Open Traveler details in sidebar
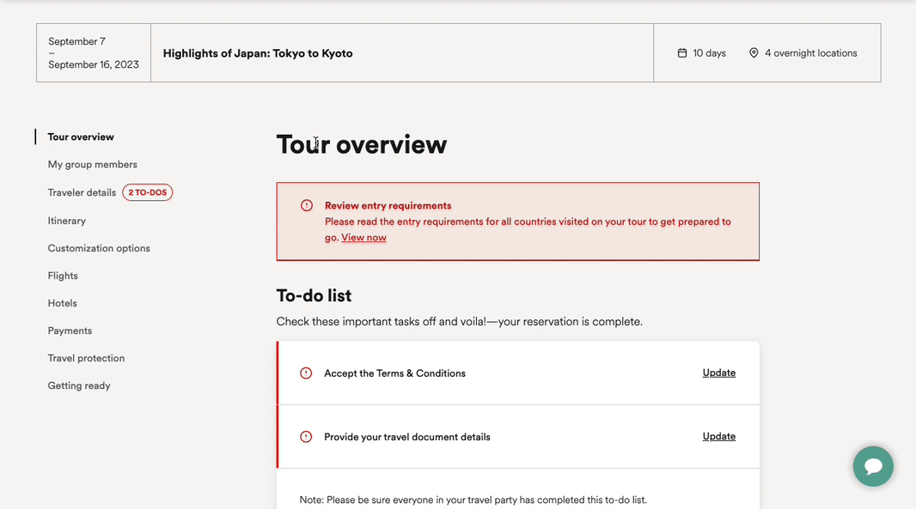916x509 pixels. coord(82,193)
